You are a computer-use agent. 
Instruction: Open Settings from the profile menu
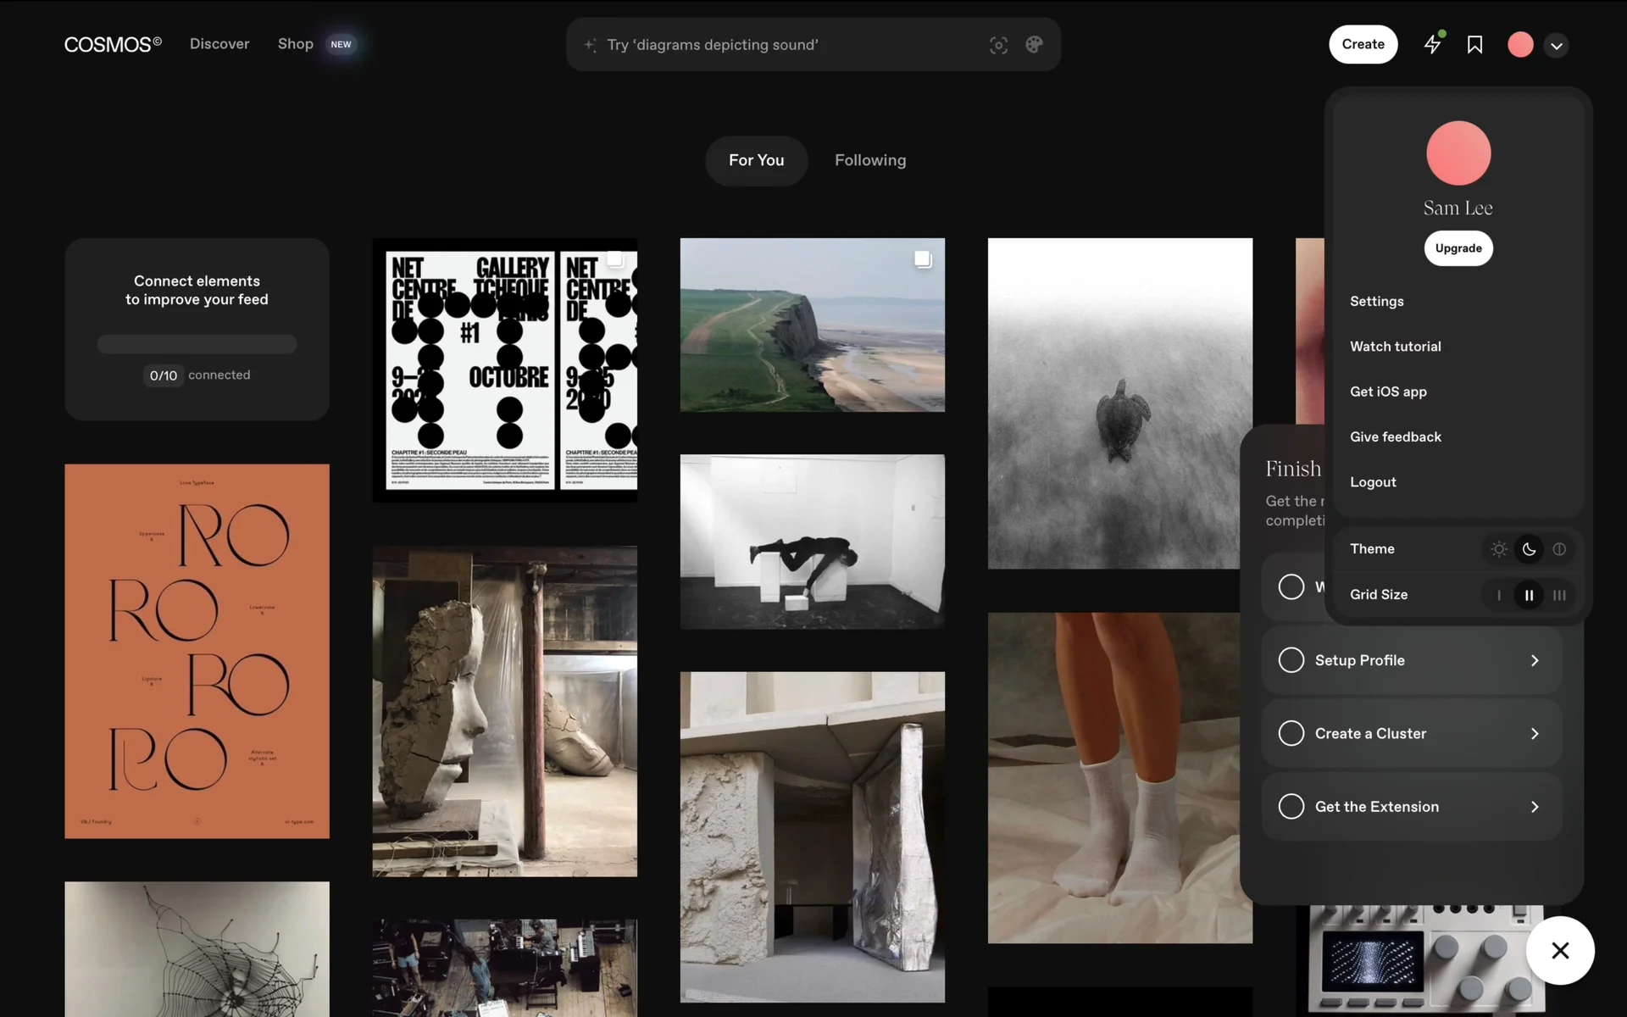1376,301
